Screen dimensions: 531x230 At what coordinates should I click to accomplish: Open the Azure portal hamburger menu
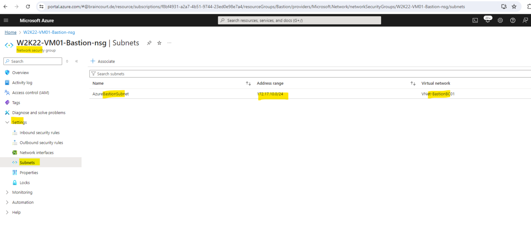pos(6,20)
